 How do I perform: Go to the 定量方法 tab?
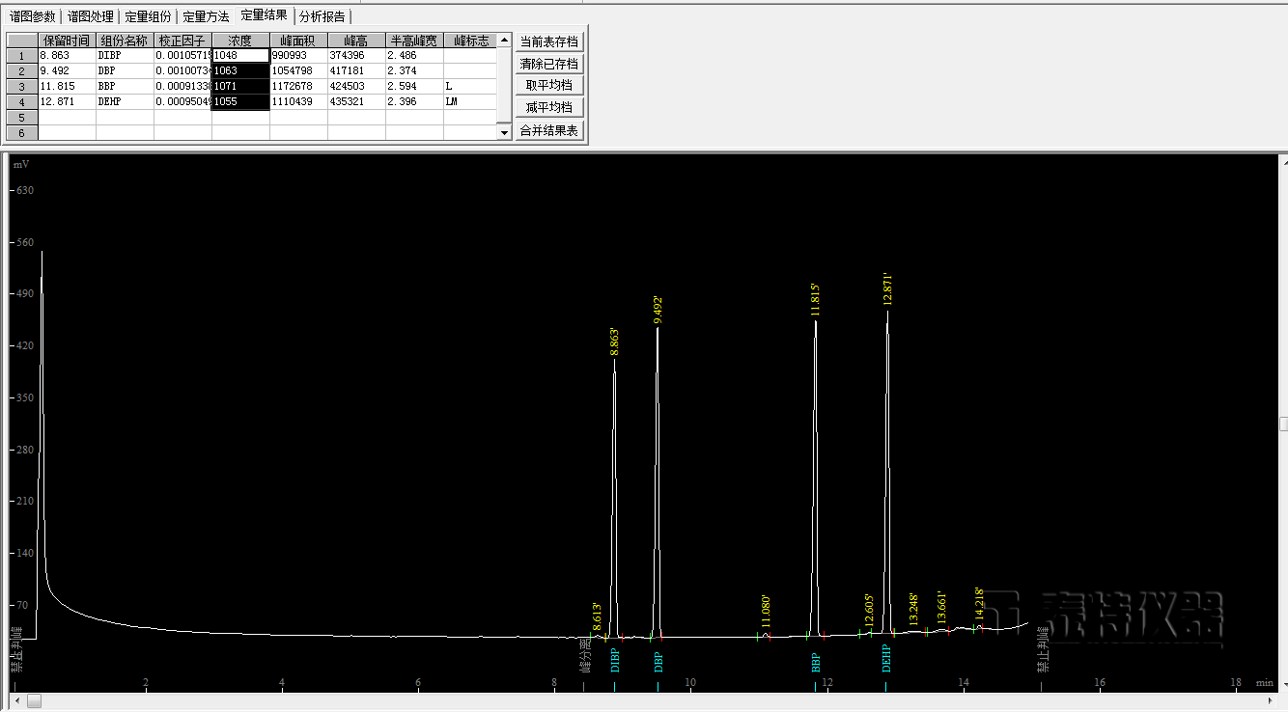click(206, 16)
